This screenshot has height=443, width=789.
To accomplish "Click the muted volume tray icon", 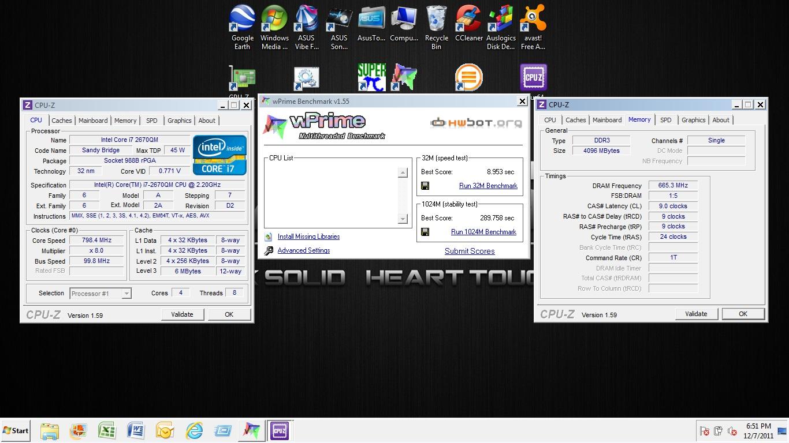I will tap(732, 431).
